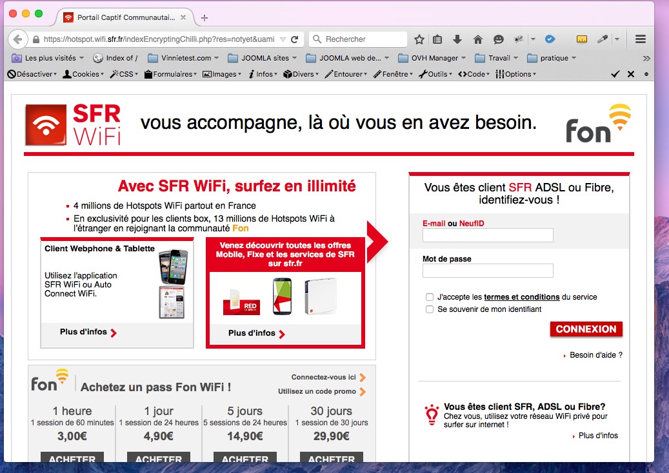The width and height of the screenshot is (669, 473).
Task: Focus the Mot de passe field
Action: (488, 271)
